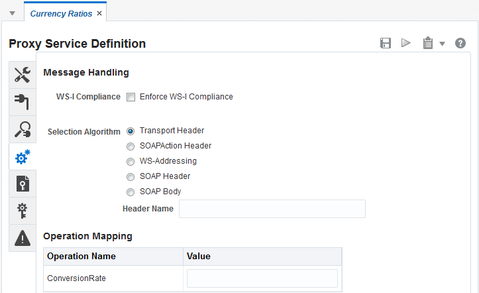This screenshot has height=293, width=479.
Task: Click the Save floppy disk icon
Action: (386, 43)
